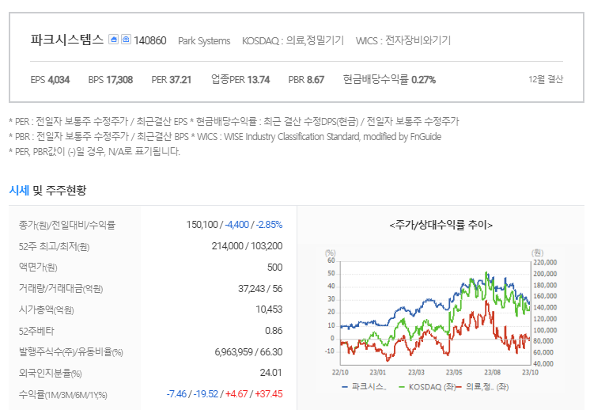This screenshot has width=590, height=410.
Task: Select the 12월 결산 label
Action: tap(546, 79)
